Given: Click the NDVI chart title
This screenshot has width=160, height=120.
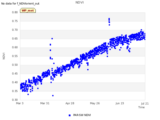Looking at the screenshot, I should pyautogui.click(x=79, y=2).
